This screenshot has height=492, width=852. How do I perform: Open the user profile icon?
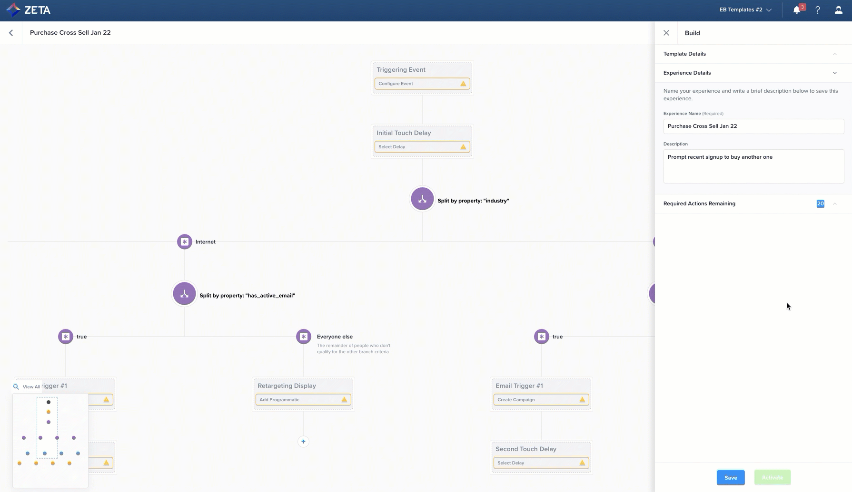coord(838,10)
